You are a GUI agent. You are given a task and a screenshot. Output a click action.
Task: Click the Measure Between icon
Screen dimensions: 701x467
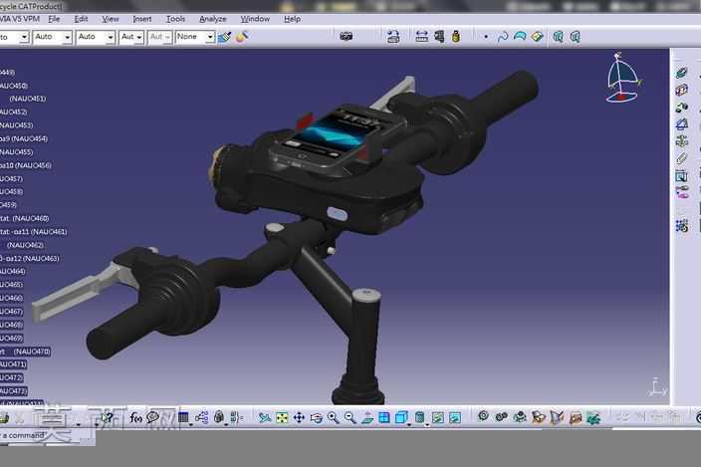[421, 37]
